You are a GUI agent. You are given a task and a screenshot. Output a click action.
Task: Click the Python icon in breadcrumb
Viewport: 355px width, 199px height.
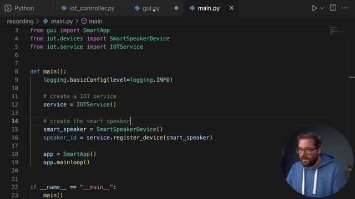coord(45,21)
